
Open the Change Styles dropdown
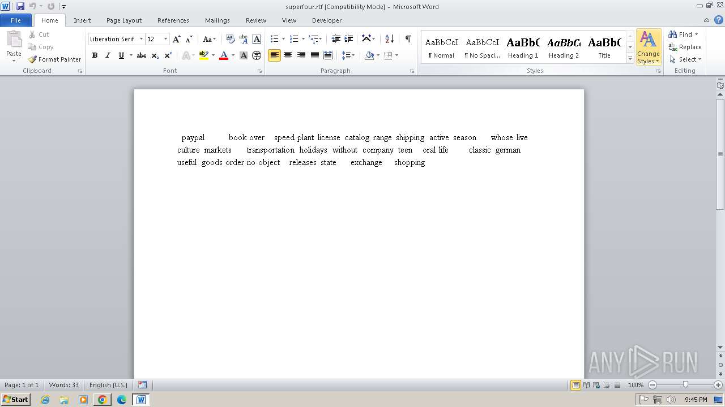pos(649,47)
